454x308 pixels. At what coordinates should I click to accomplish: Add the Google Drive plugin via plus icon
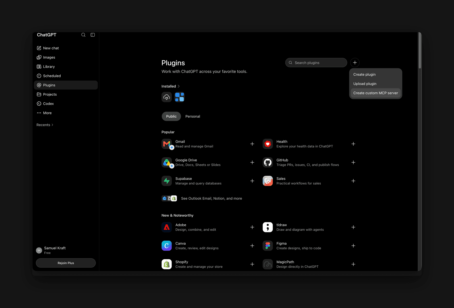[252, 162]
